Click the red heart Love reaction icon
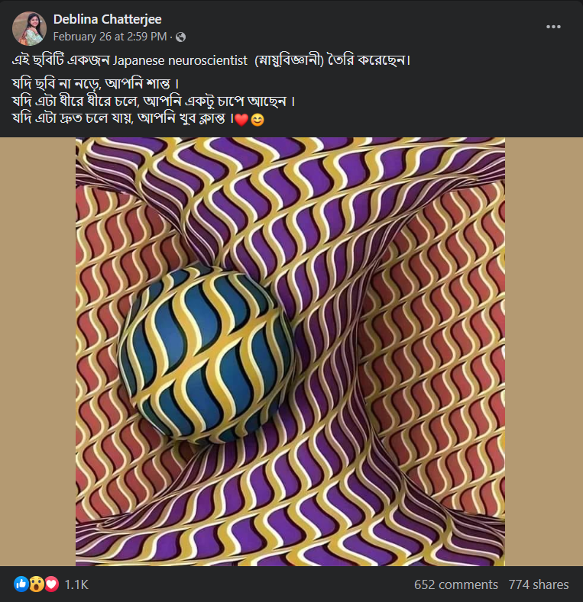583x602 pixels. (50, 584)
